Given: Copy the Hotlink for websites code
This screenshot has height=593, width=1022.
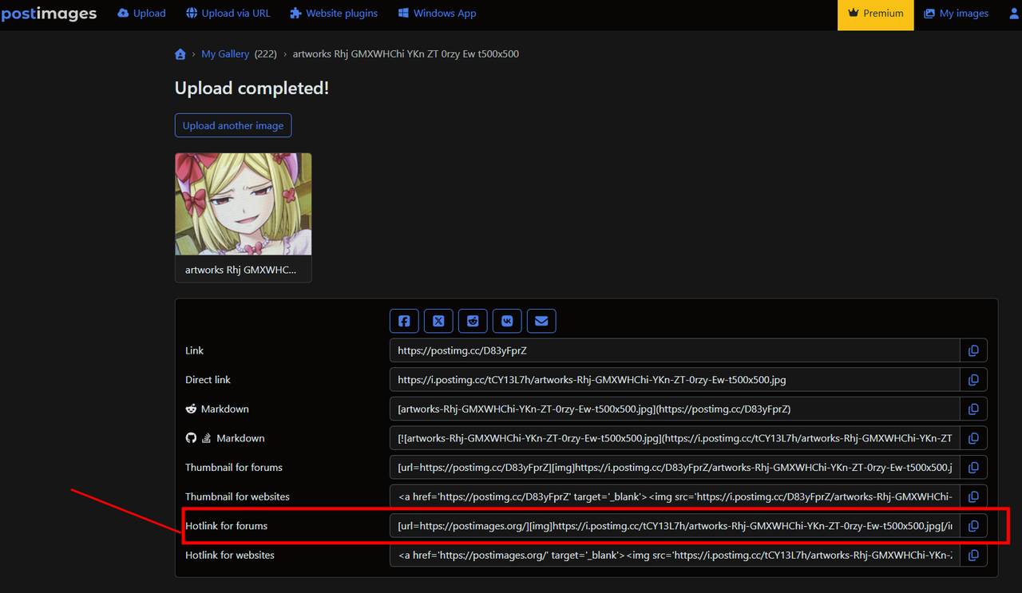Looking at the screenshot, I should [973, 555].
